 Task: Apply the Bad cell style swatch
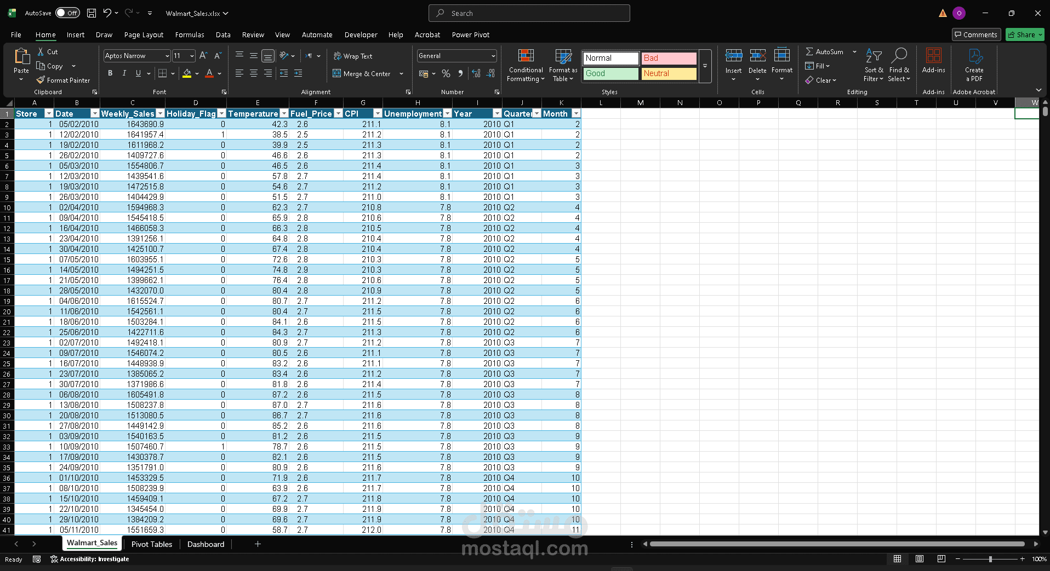669,58
